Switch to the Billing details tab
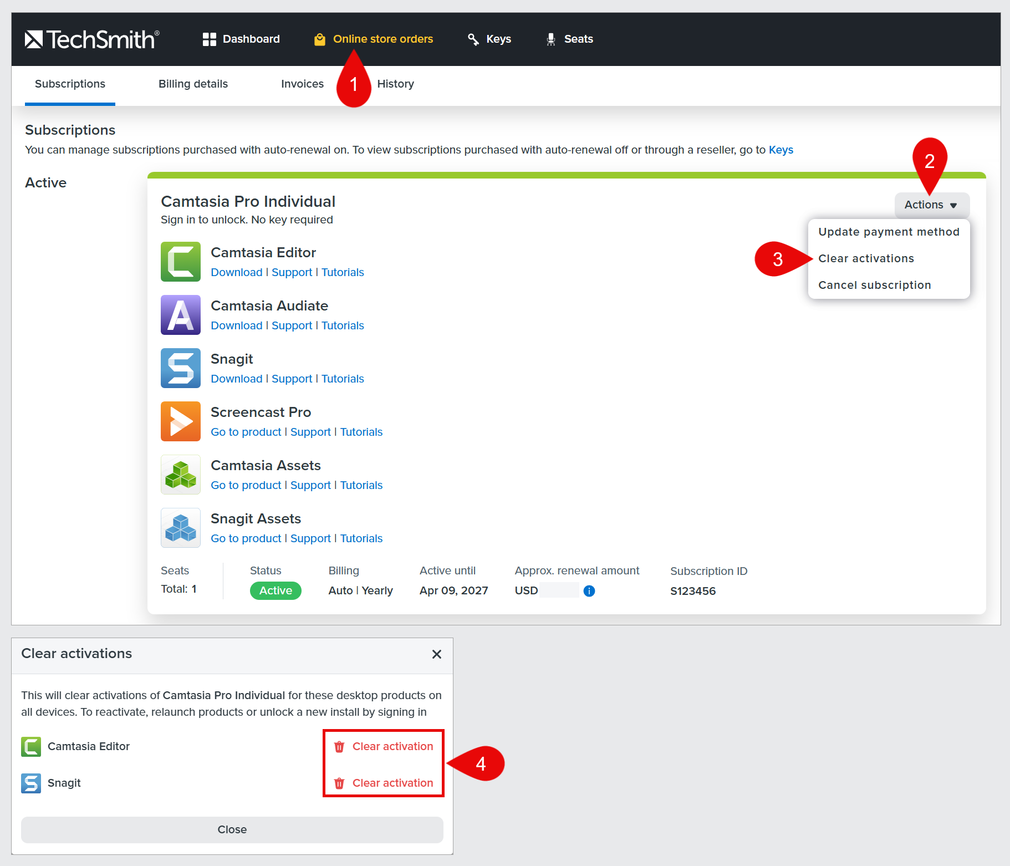This screenshot has width=1010, height=866. pos(193,84)
